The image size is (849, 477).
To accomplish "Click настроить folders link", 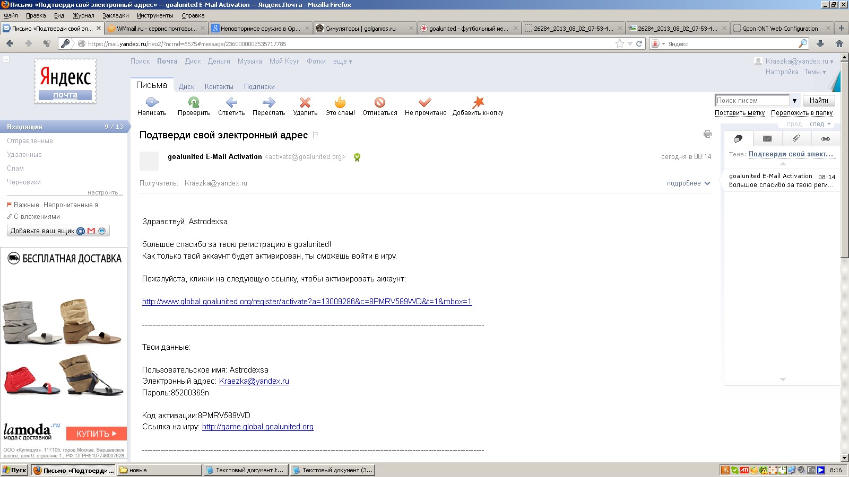I will (x=105, y=192).
